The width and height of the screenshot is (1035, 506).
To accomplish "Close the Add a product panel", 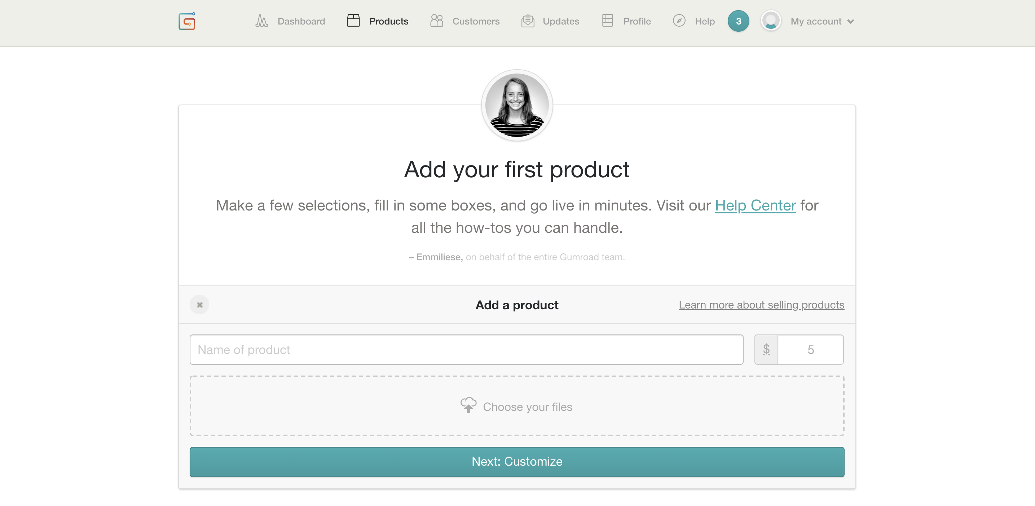I will (200, 305).
